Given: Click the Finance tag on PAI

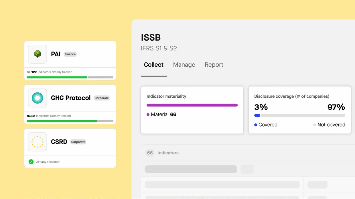Looking at the screenshot, I should tap(70, 54).
